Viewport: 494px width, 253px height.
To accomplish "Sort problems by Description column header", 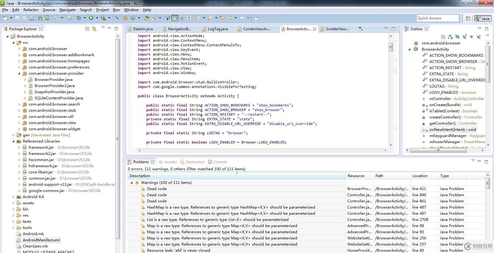I will [237, 176].
